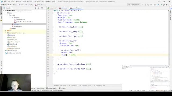Expand folded .tm-table-flex__body block
The height and width of the screenshot is (96, 172).
pyautogui.click(x=81, y=31)
